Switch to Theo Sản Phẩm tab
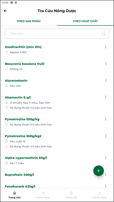114x202 pixels. tap(29, 21)
